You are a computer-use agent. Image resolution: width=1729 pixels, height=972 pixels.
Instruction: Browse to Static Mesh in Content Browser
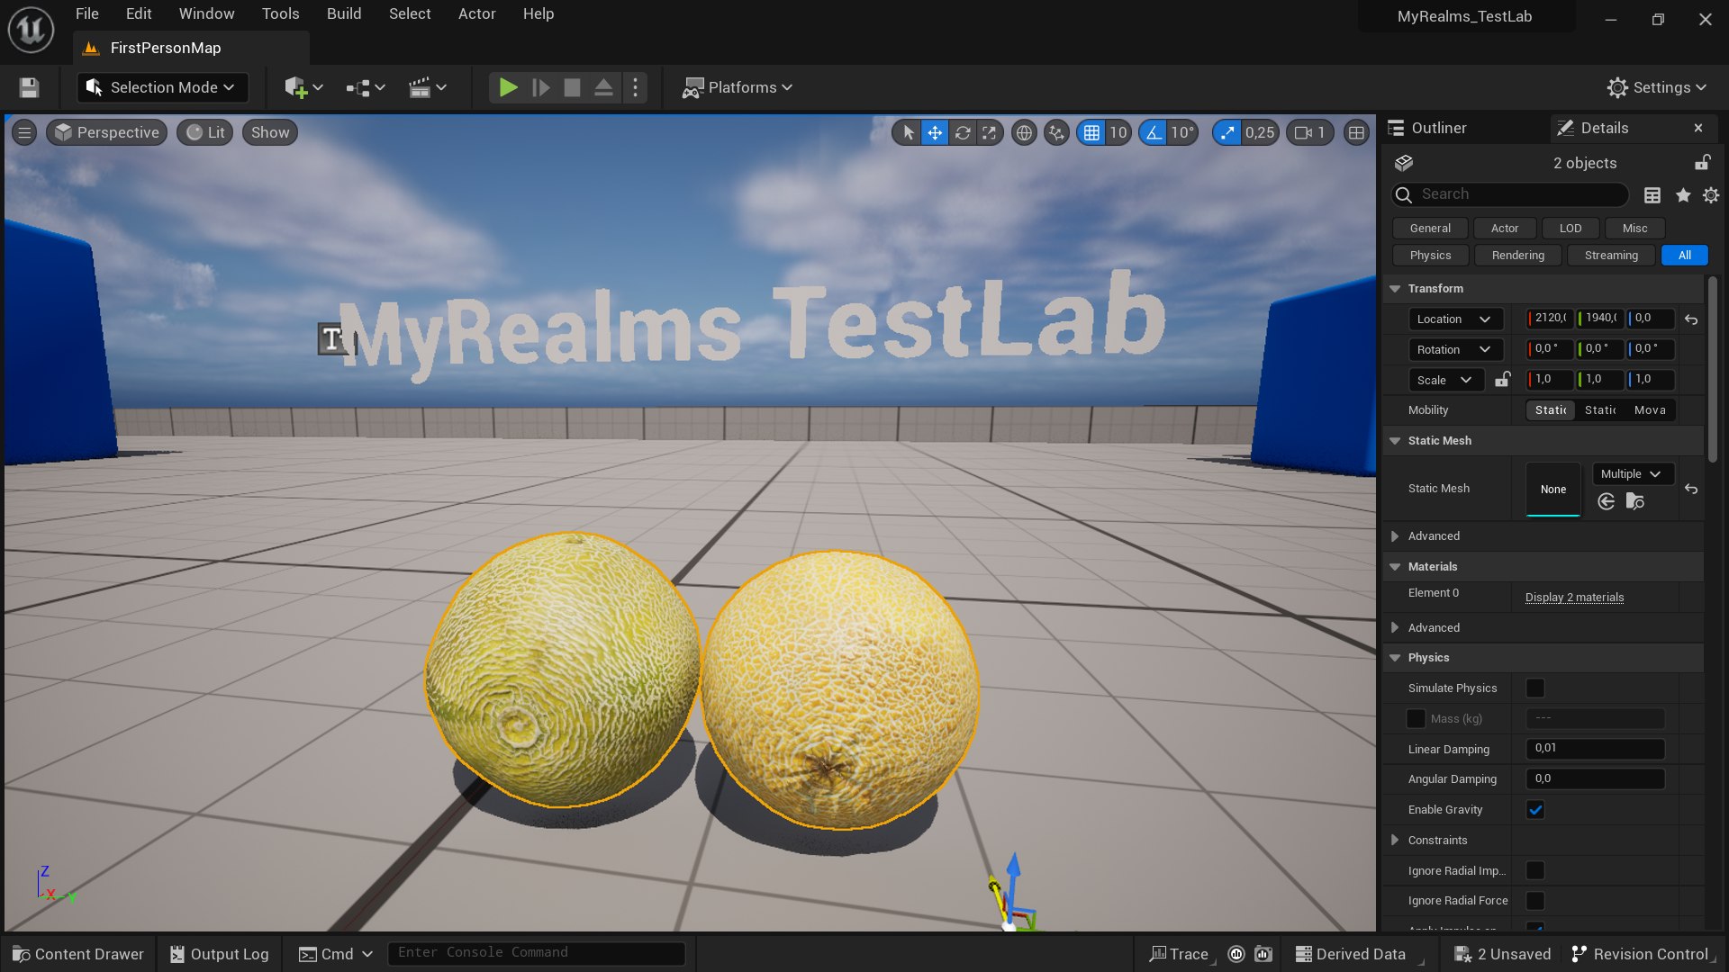tap(1635, 501)
